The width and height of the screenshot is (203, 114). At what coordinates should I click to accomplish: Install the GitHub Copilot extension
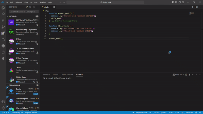36,103
